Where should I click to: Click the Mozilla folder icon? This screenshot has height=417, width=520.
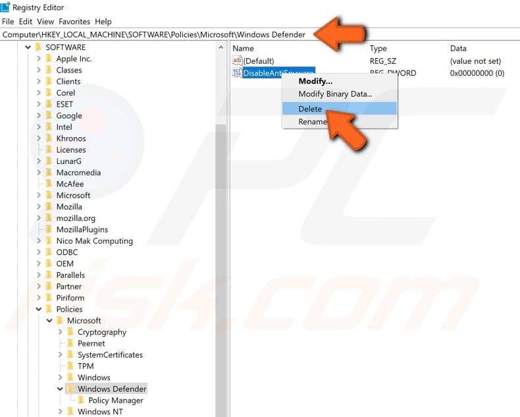49,206
